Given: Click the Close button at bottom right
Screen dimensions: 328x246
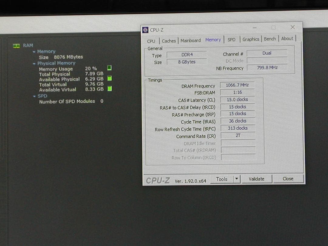Looking at the screenshot, I should pyautogui.click(x=288, y=179).
